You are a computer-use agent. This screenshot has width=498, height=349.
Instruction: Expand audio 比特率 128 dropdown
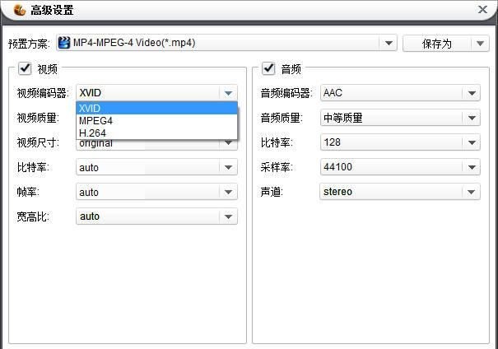pyautogui.click(x=400, y=142)
